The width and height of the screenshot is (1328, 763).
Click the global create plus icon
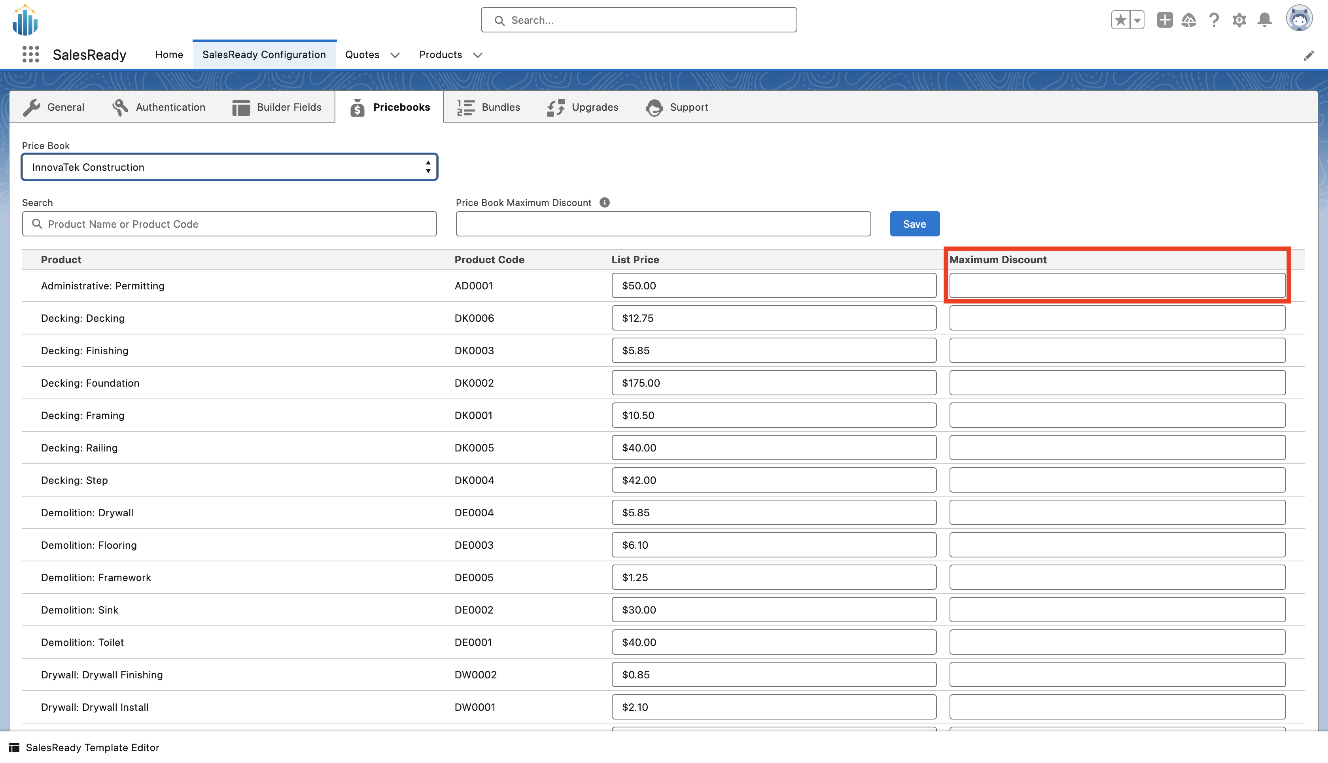[x=1165, y=20]
